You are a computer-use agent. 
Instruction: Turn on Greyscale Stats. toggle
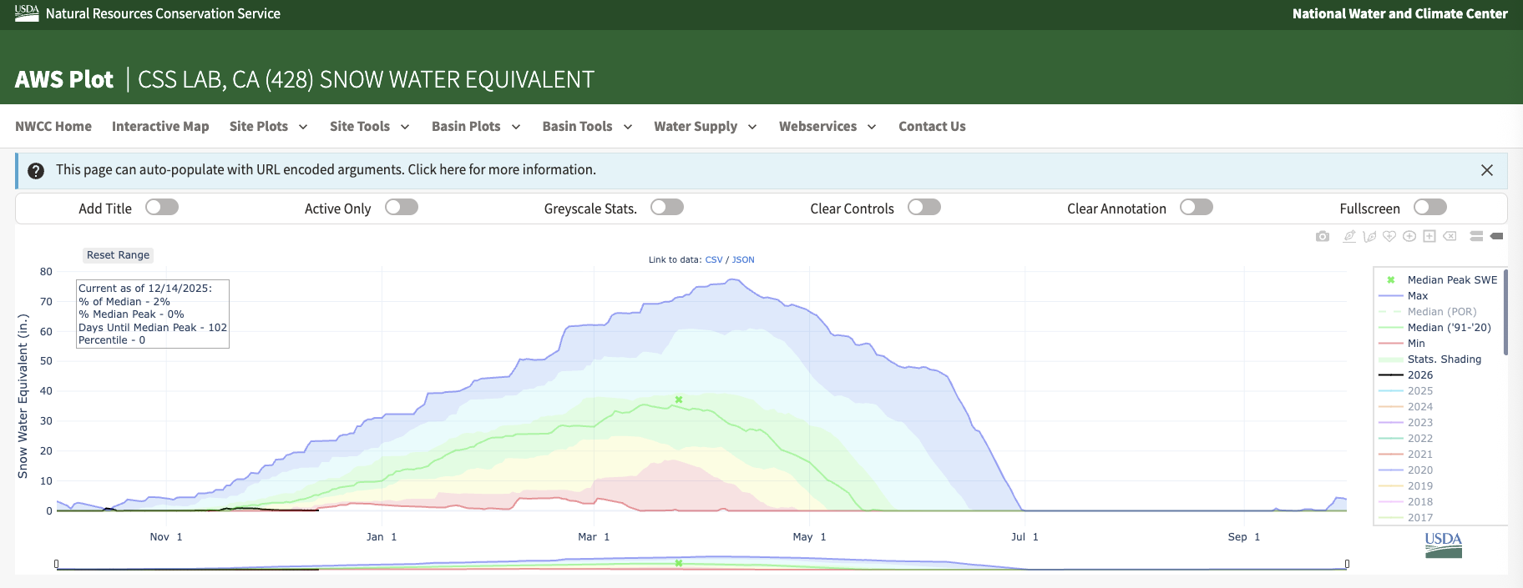click(667, 208)
